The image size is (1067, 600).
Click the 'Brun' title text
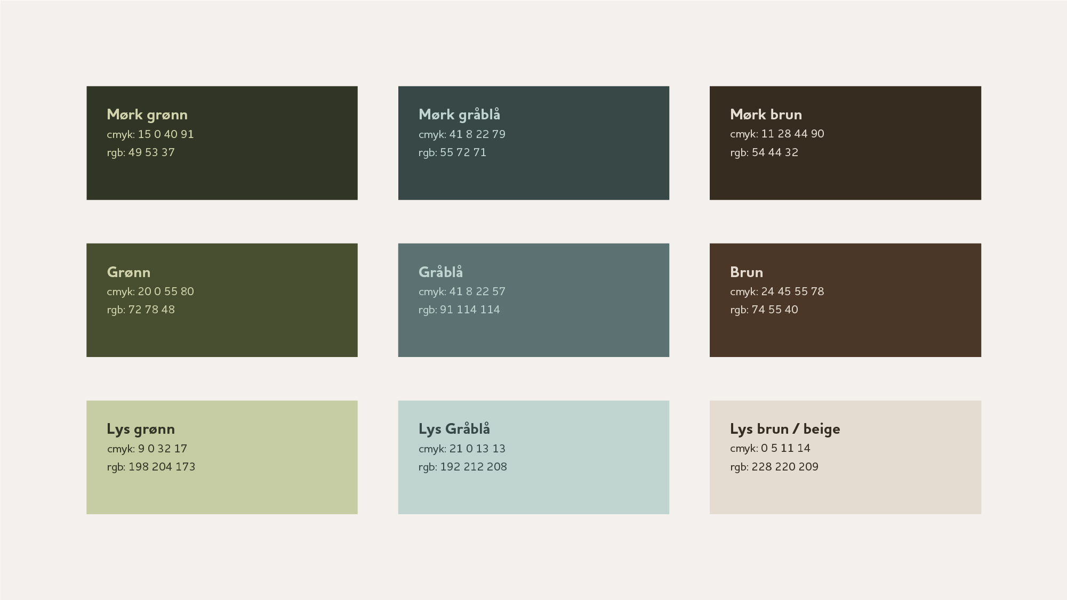tap(746, 272)
